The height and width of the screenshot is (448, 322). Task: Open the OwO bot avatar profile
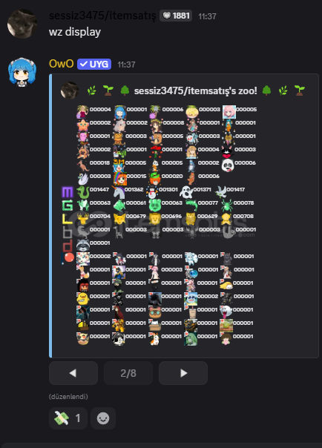tap(22, 71)
